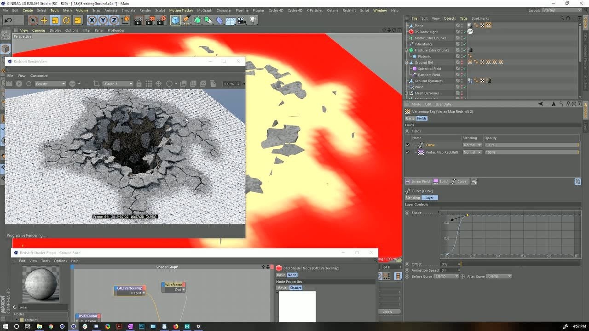The image size is (589, 331).
Task: Select the Move tool in the main toolbar
Action: pos(44,20)
